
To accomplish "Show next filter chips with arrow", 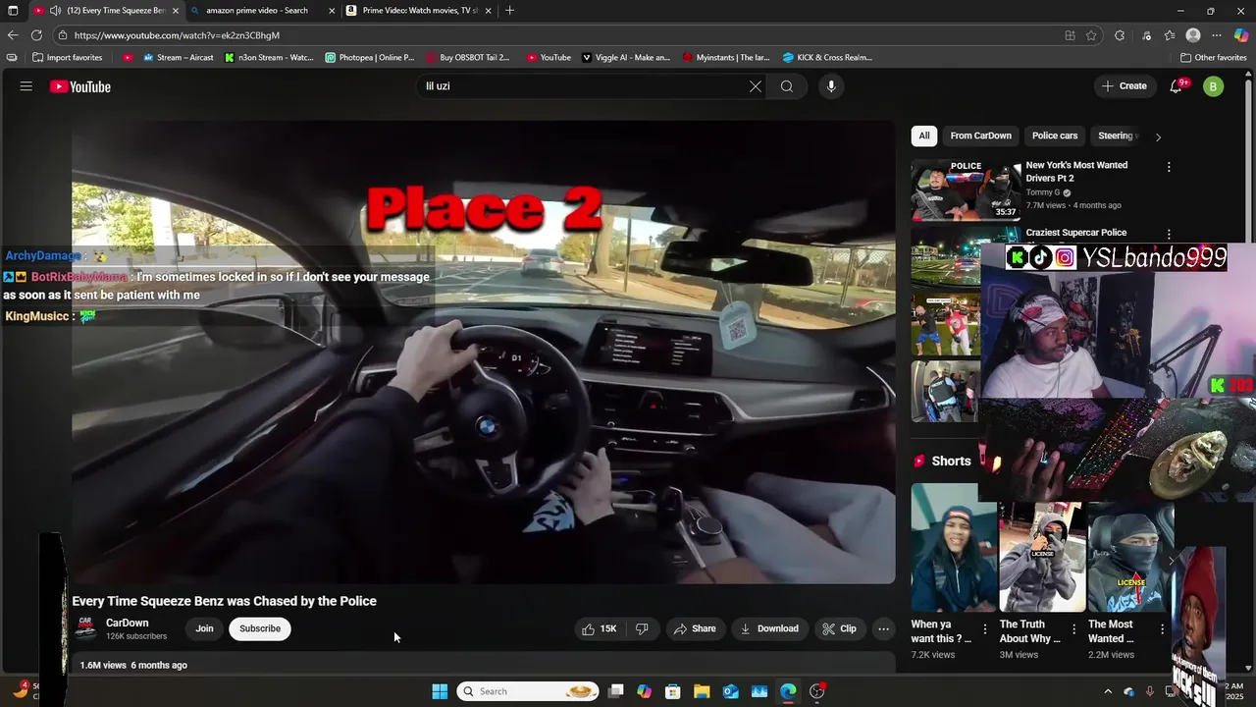I will (1158, 136).
